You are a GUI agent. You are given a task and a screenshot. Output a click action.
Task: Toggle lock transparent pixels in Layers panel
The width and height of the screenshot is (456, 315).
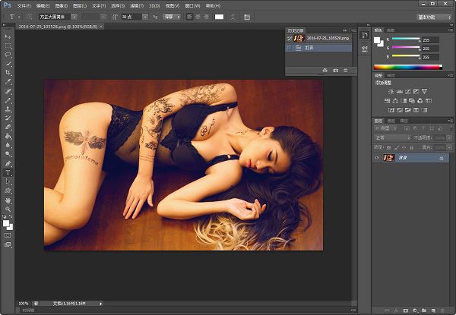(389, 147)
